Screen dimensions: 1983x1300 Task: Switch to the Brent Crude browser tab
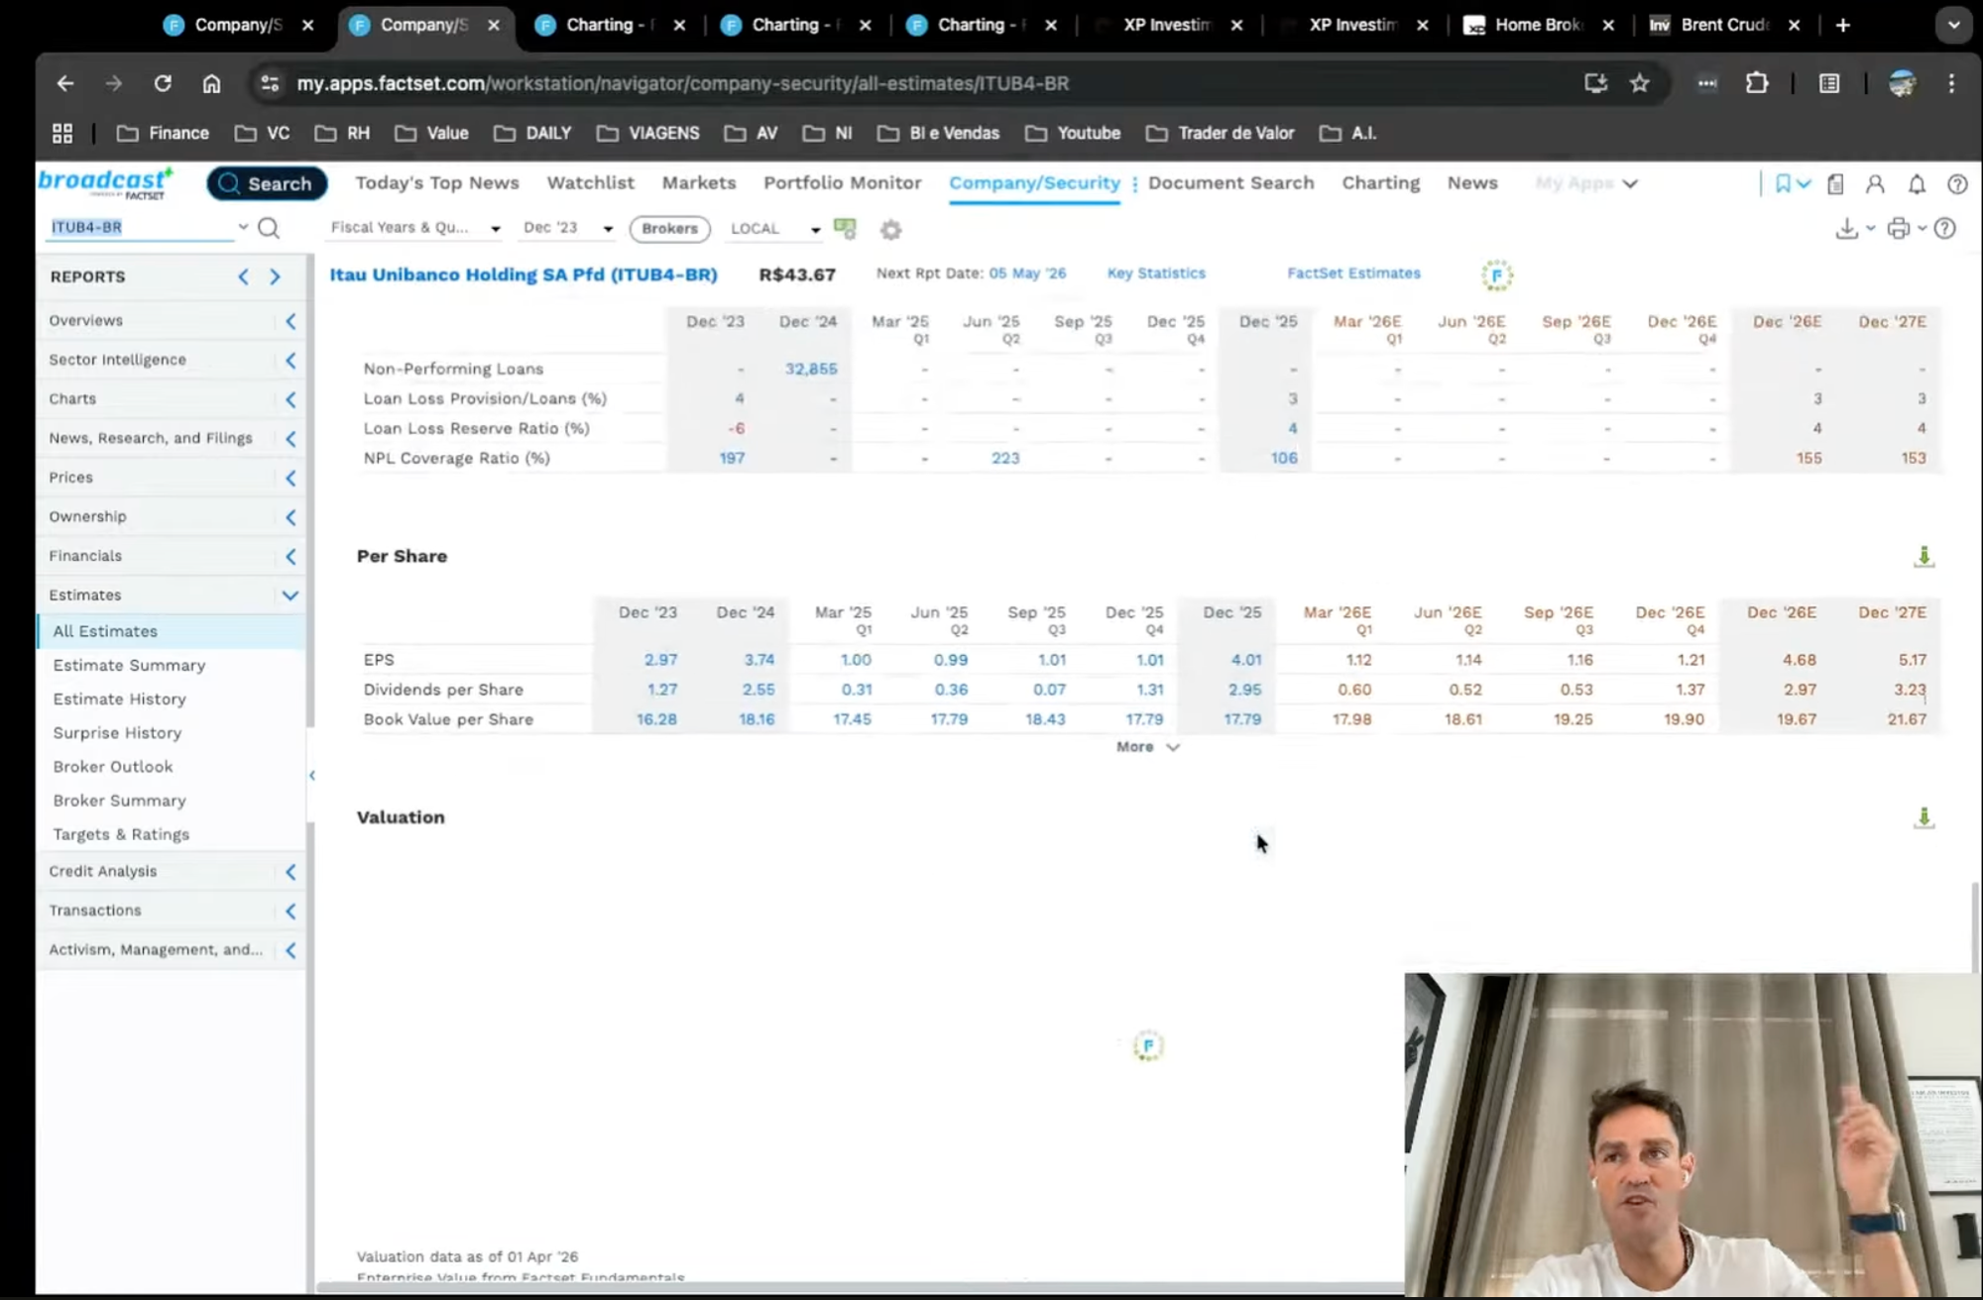tap(1725, 25)
